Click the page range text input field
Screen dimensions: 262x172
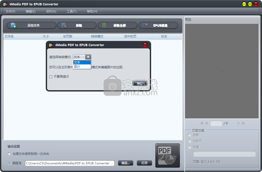tap(224, 154)
